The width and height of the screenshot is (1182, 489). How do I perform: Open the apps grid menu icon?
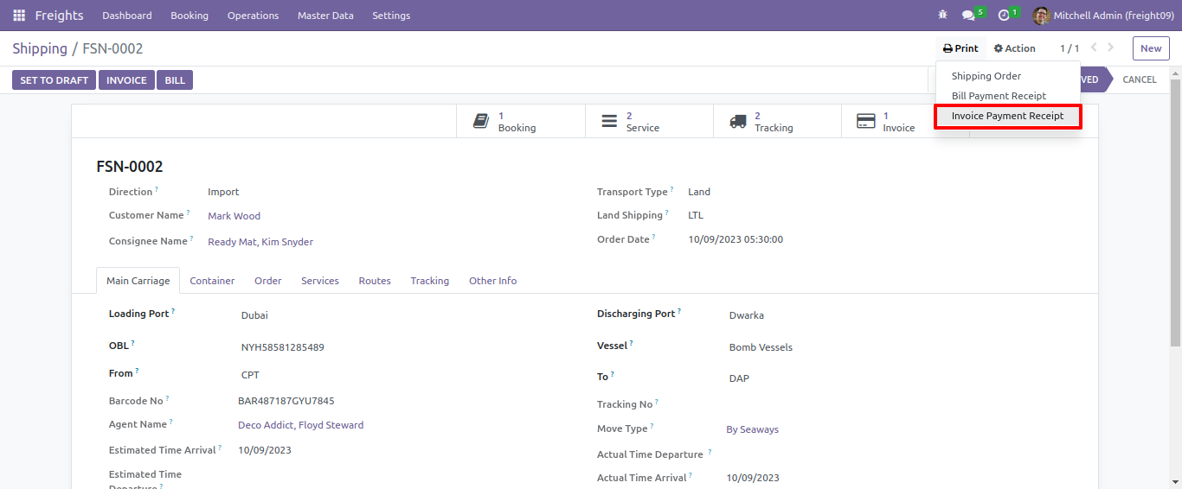click(19, 16)
